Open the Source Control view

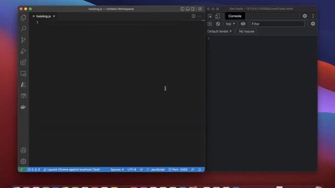click(x=23, y=40)
